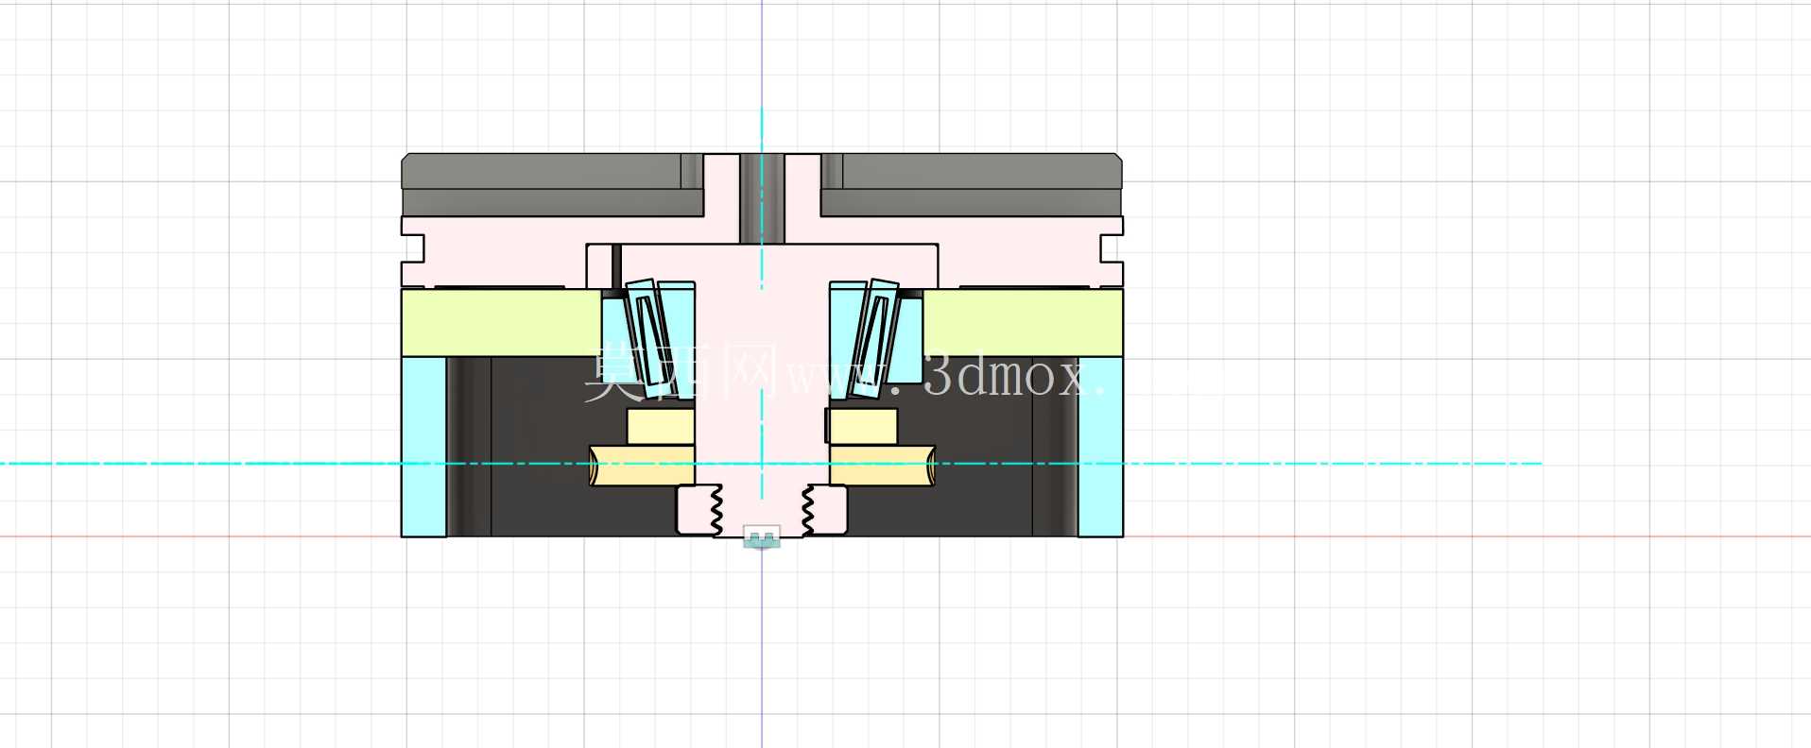The image size is (1811, 748).
Task: Click the small teal sketch glyph at the origin
Action: pos(762,537)
